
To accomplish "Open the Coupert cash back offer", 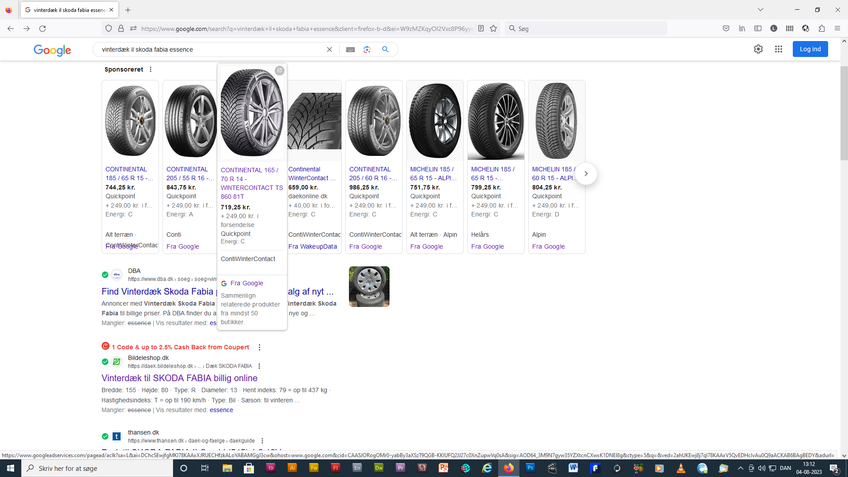I will click(180, 347).
